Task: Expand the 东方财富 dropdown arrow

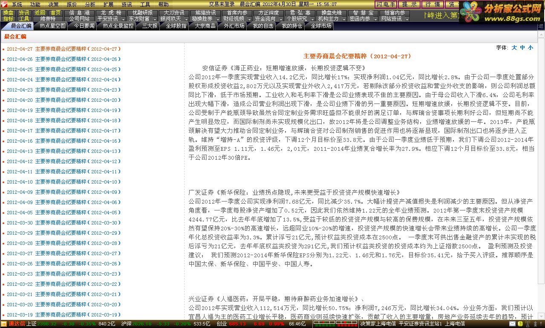Action: pos(155,19)
